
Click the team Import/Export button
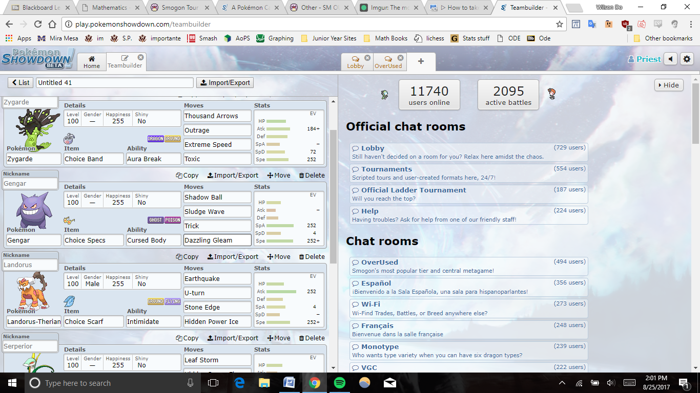[x=225, y=83]
